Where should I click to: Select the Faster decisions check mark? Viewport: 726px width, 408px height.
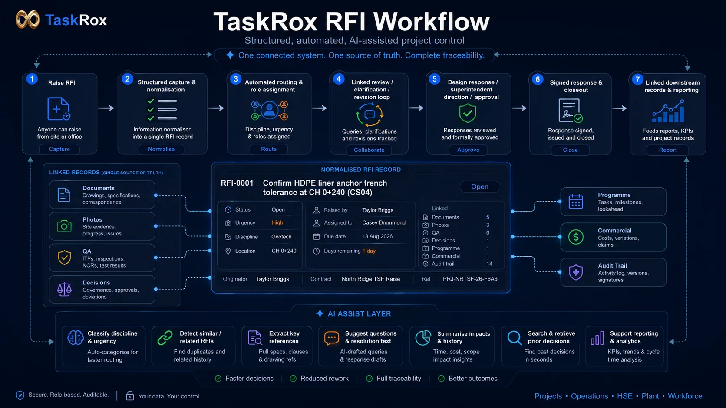click(218, 379)
